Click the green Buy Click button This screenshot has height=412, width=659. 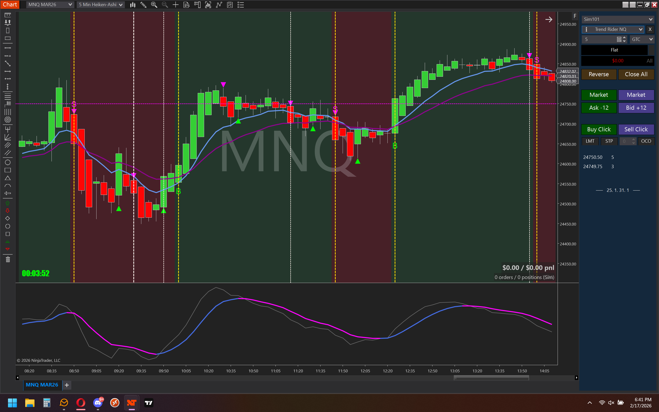[599, 130]
